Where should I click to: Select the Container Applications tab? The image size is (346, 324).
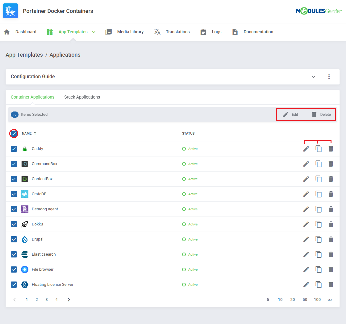click(32, 97)
